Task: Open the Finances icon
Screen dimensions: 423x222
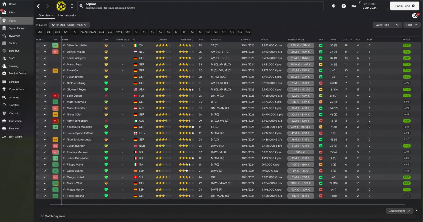Action: tap(4, 128)
